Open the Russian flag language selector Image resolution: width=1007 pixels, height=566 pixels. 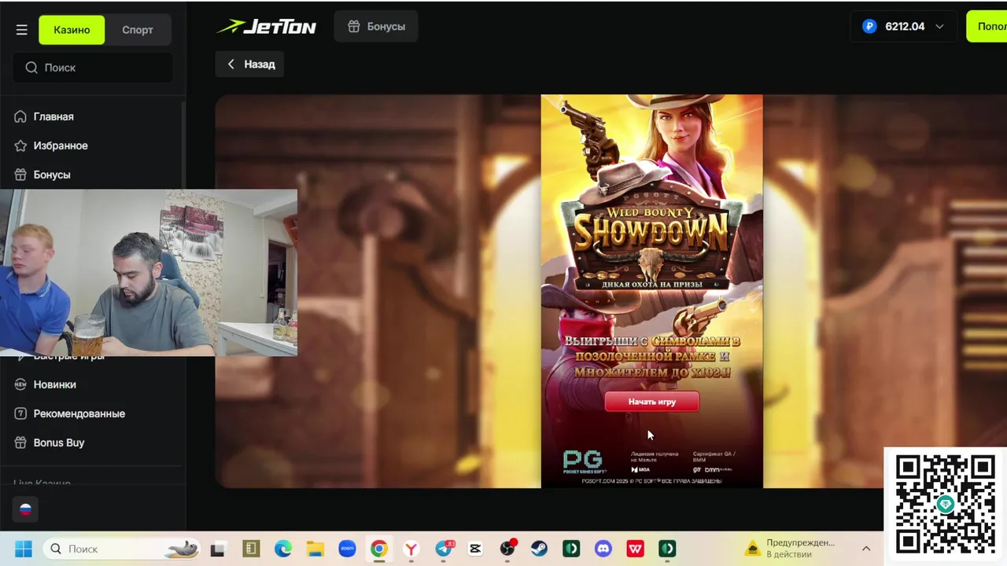point(25,509)
